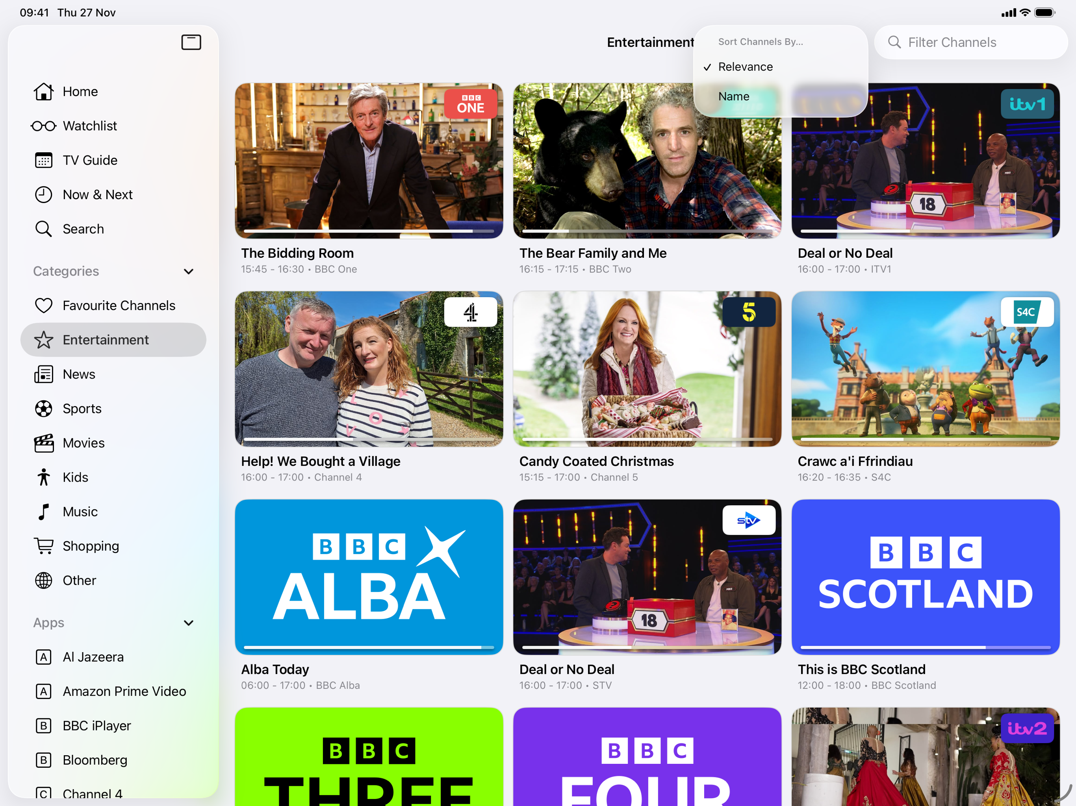
Task: Click The Bidding Room progress bar
Action: click(x=368, y=231)
